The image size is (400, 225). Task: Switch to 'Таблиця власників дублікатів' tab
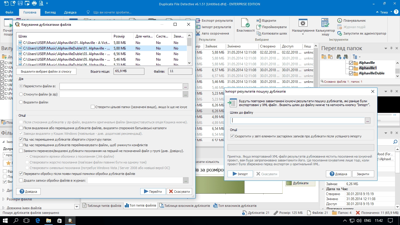pos(184,206)
